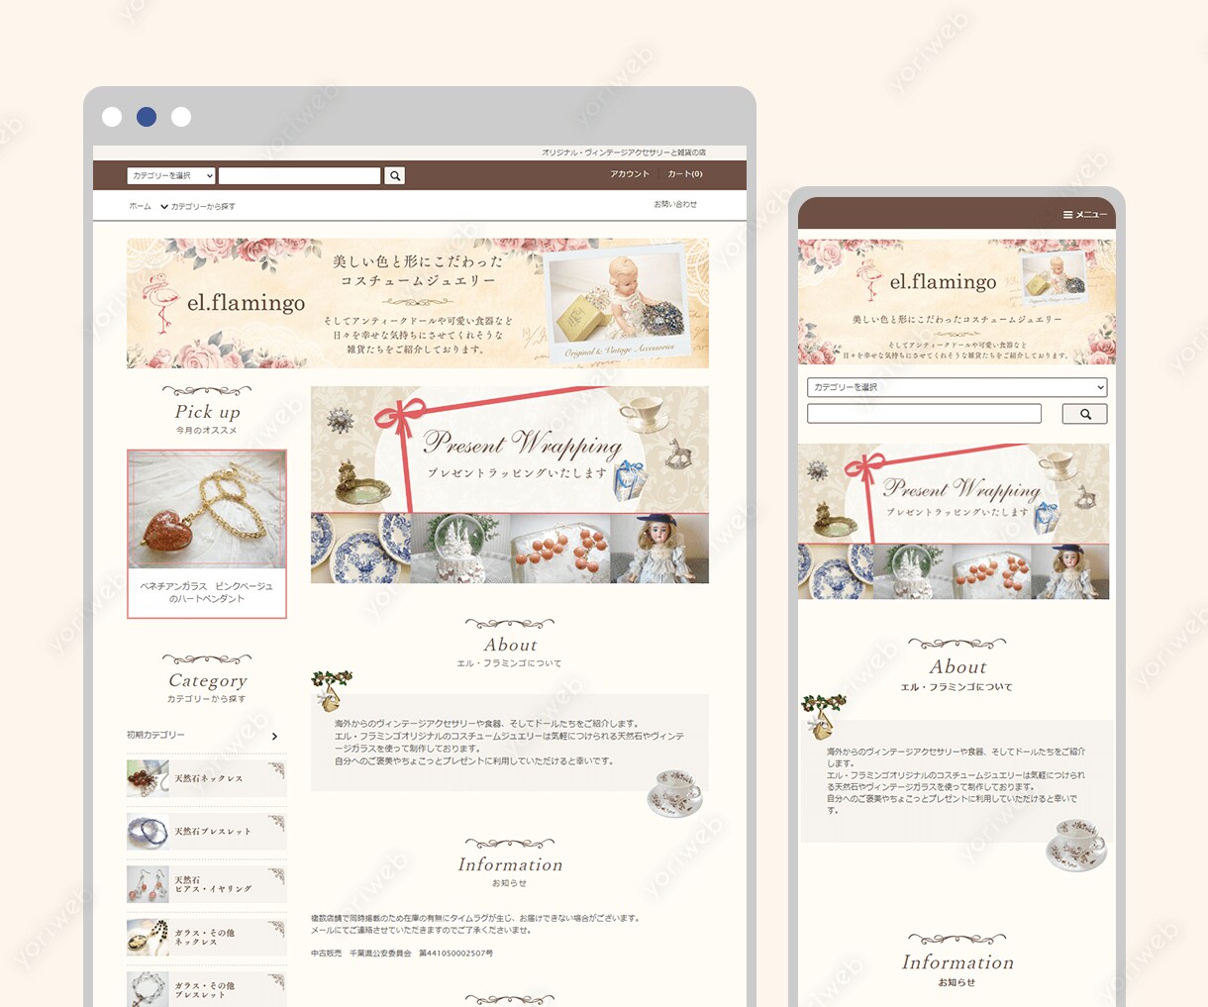This screenshot has width=1208, height=1007.
Task: Click the mobile About heading
Action: pos(957,666)
